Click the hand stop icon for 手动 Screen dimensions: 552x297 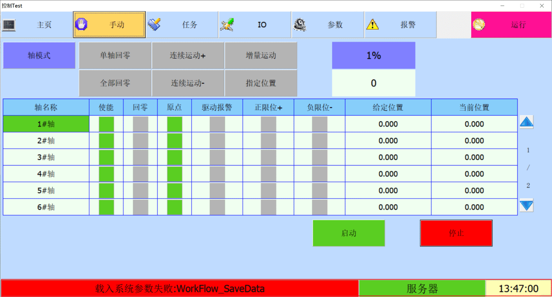point(81,24)
